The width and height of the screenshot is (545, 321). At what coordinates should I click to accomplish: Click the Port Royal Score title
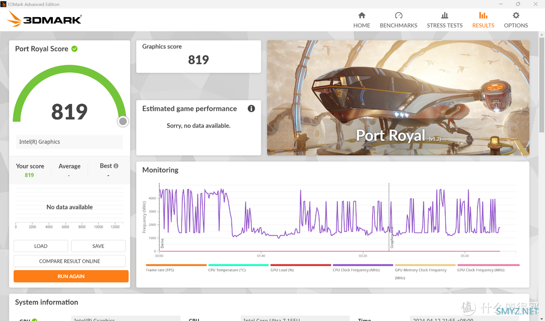coord(42,48)
